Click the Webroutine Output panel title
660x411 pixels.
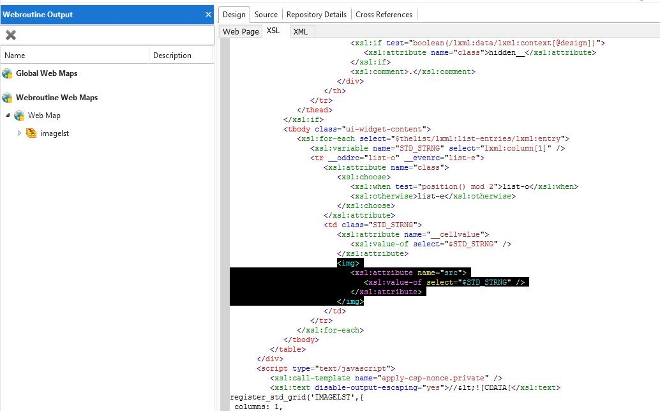38,14
